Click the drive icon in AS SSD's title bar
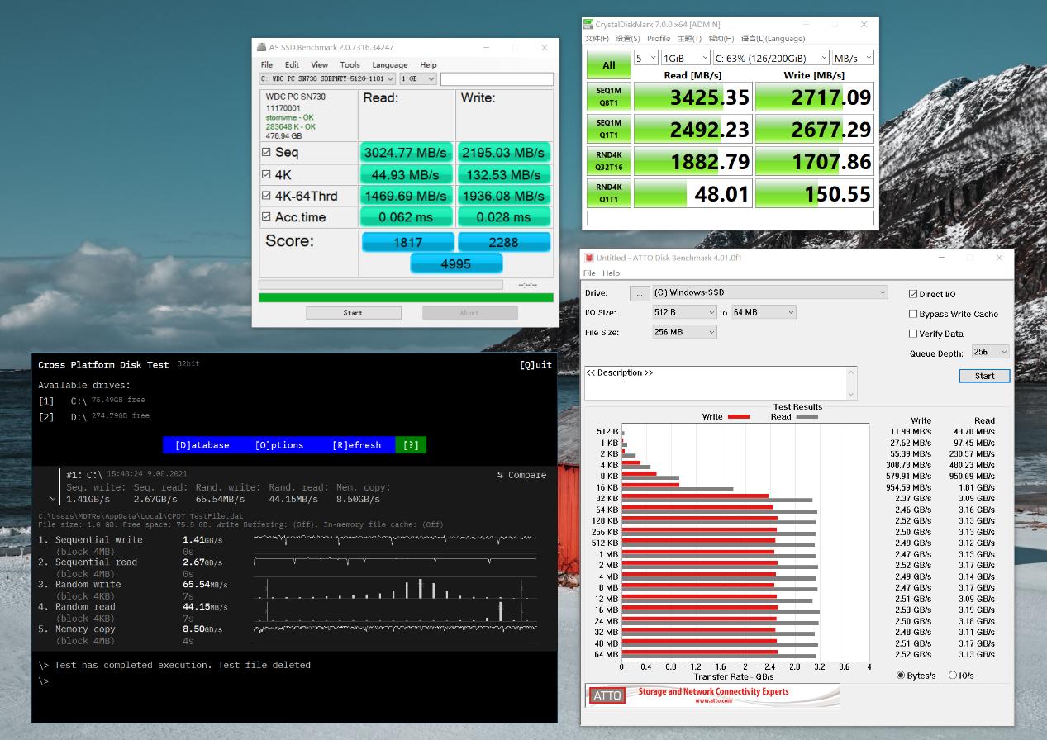The height and width of the screenshot is (740, 1047). 261,48
